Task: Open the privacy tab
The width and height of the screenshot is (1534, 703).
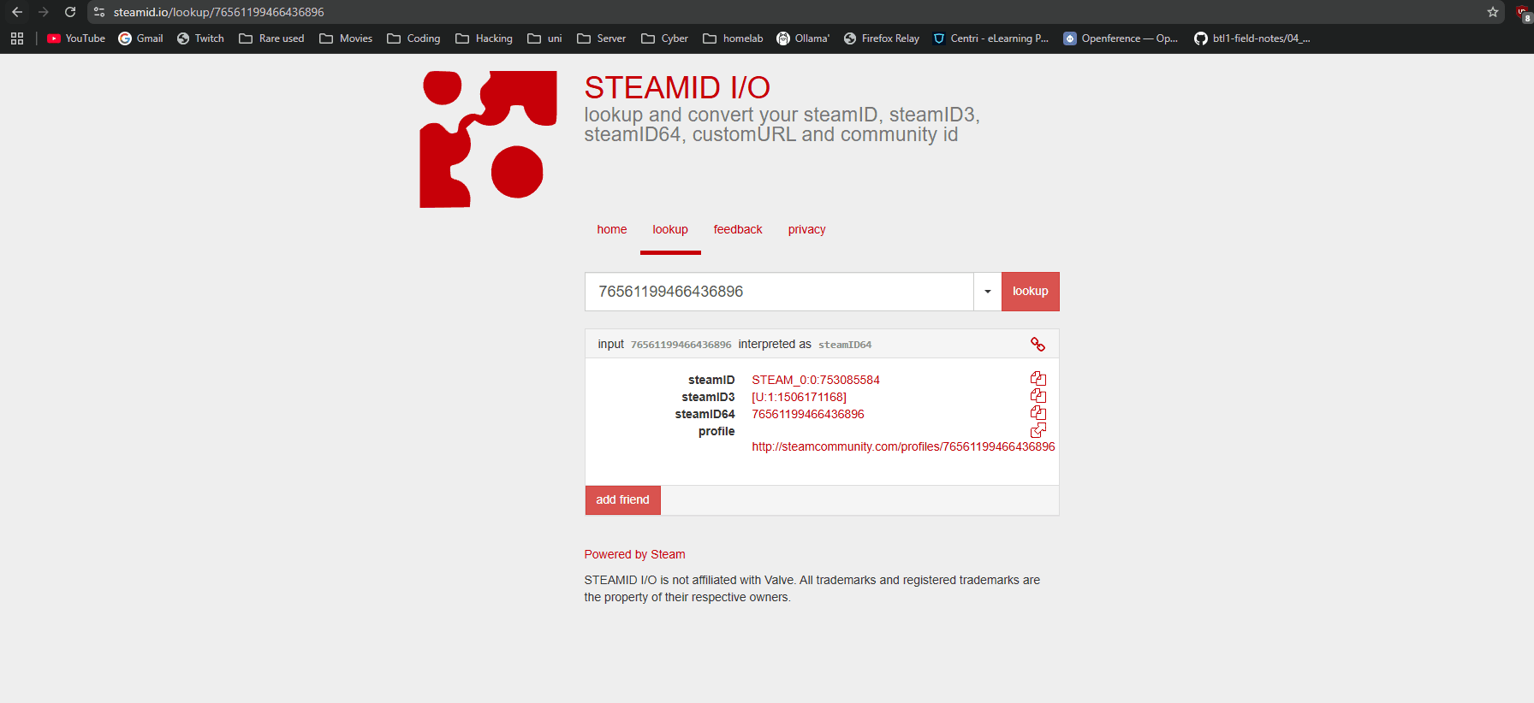Action: [x=807, y=229]
